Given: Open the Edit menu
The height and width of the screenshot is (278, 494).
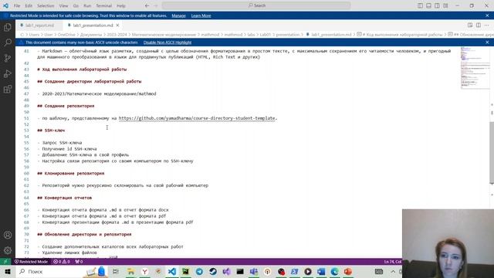Looking at the screenshot, I should 29,5.
